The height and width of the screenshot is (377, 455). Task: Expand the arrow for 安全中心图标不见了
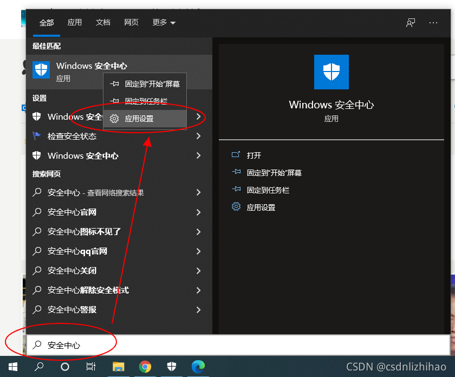[198, 232]
